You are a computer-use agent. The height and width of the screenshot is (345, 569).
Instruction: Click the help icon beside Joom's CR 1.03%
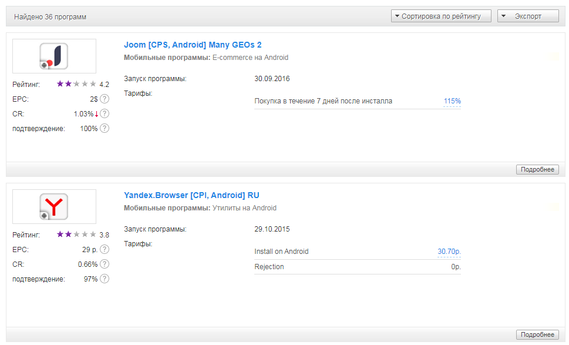point(105,113)
